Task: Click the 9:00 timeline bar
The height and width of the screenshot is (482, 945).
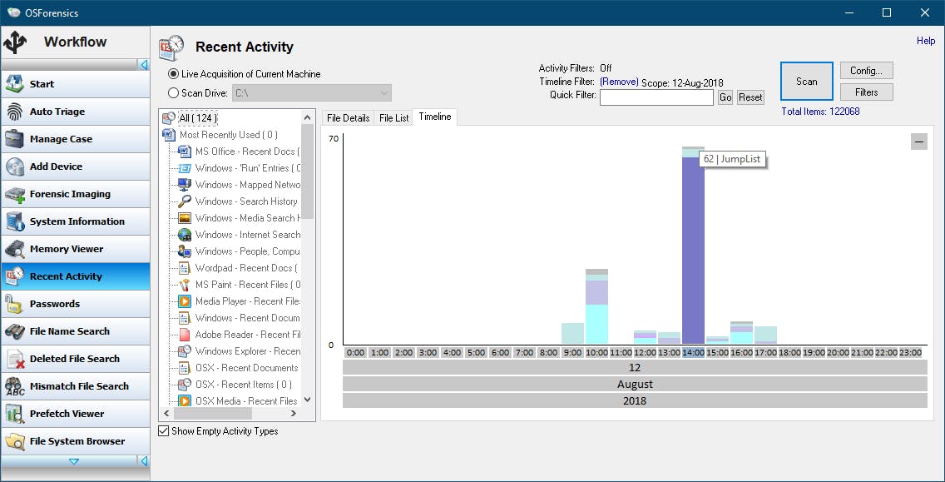Action: point(572,334)
